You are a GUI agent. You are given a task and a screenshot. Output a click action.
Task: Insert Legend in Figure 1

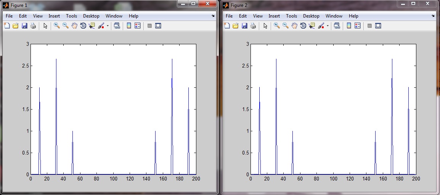tap(138, 26)
